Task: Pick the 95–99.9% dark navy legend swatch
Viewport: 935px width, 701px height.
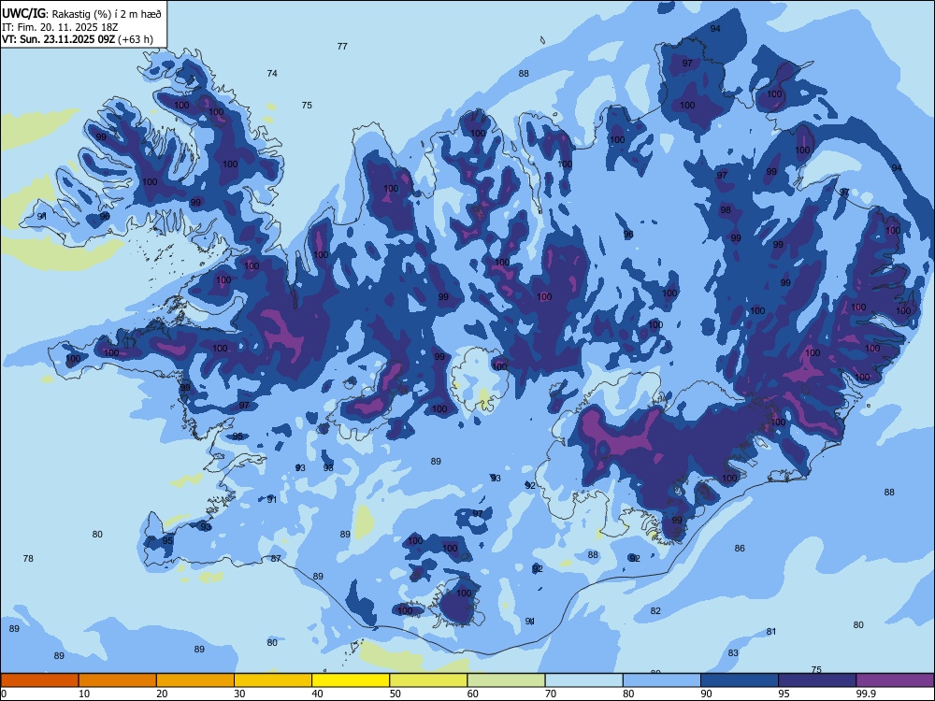Action: click(x=817, y=680)
